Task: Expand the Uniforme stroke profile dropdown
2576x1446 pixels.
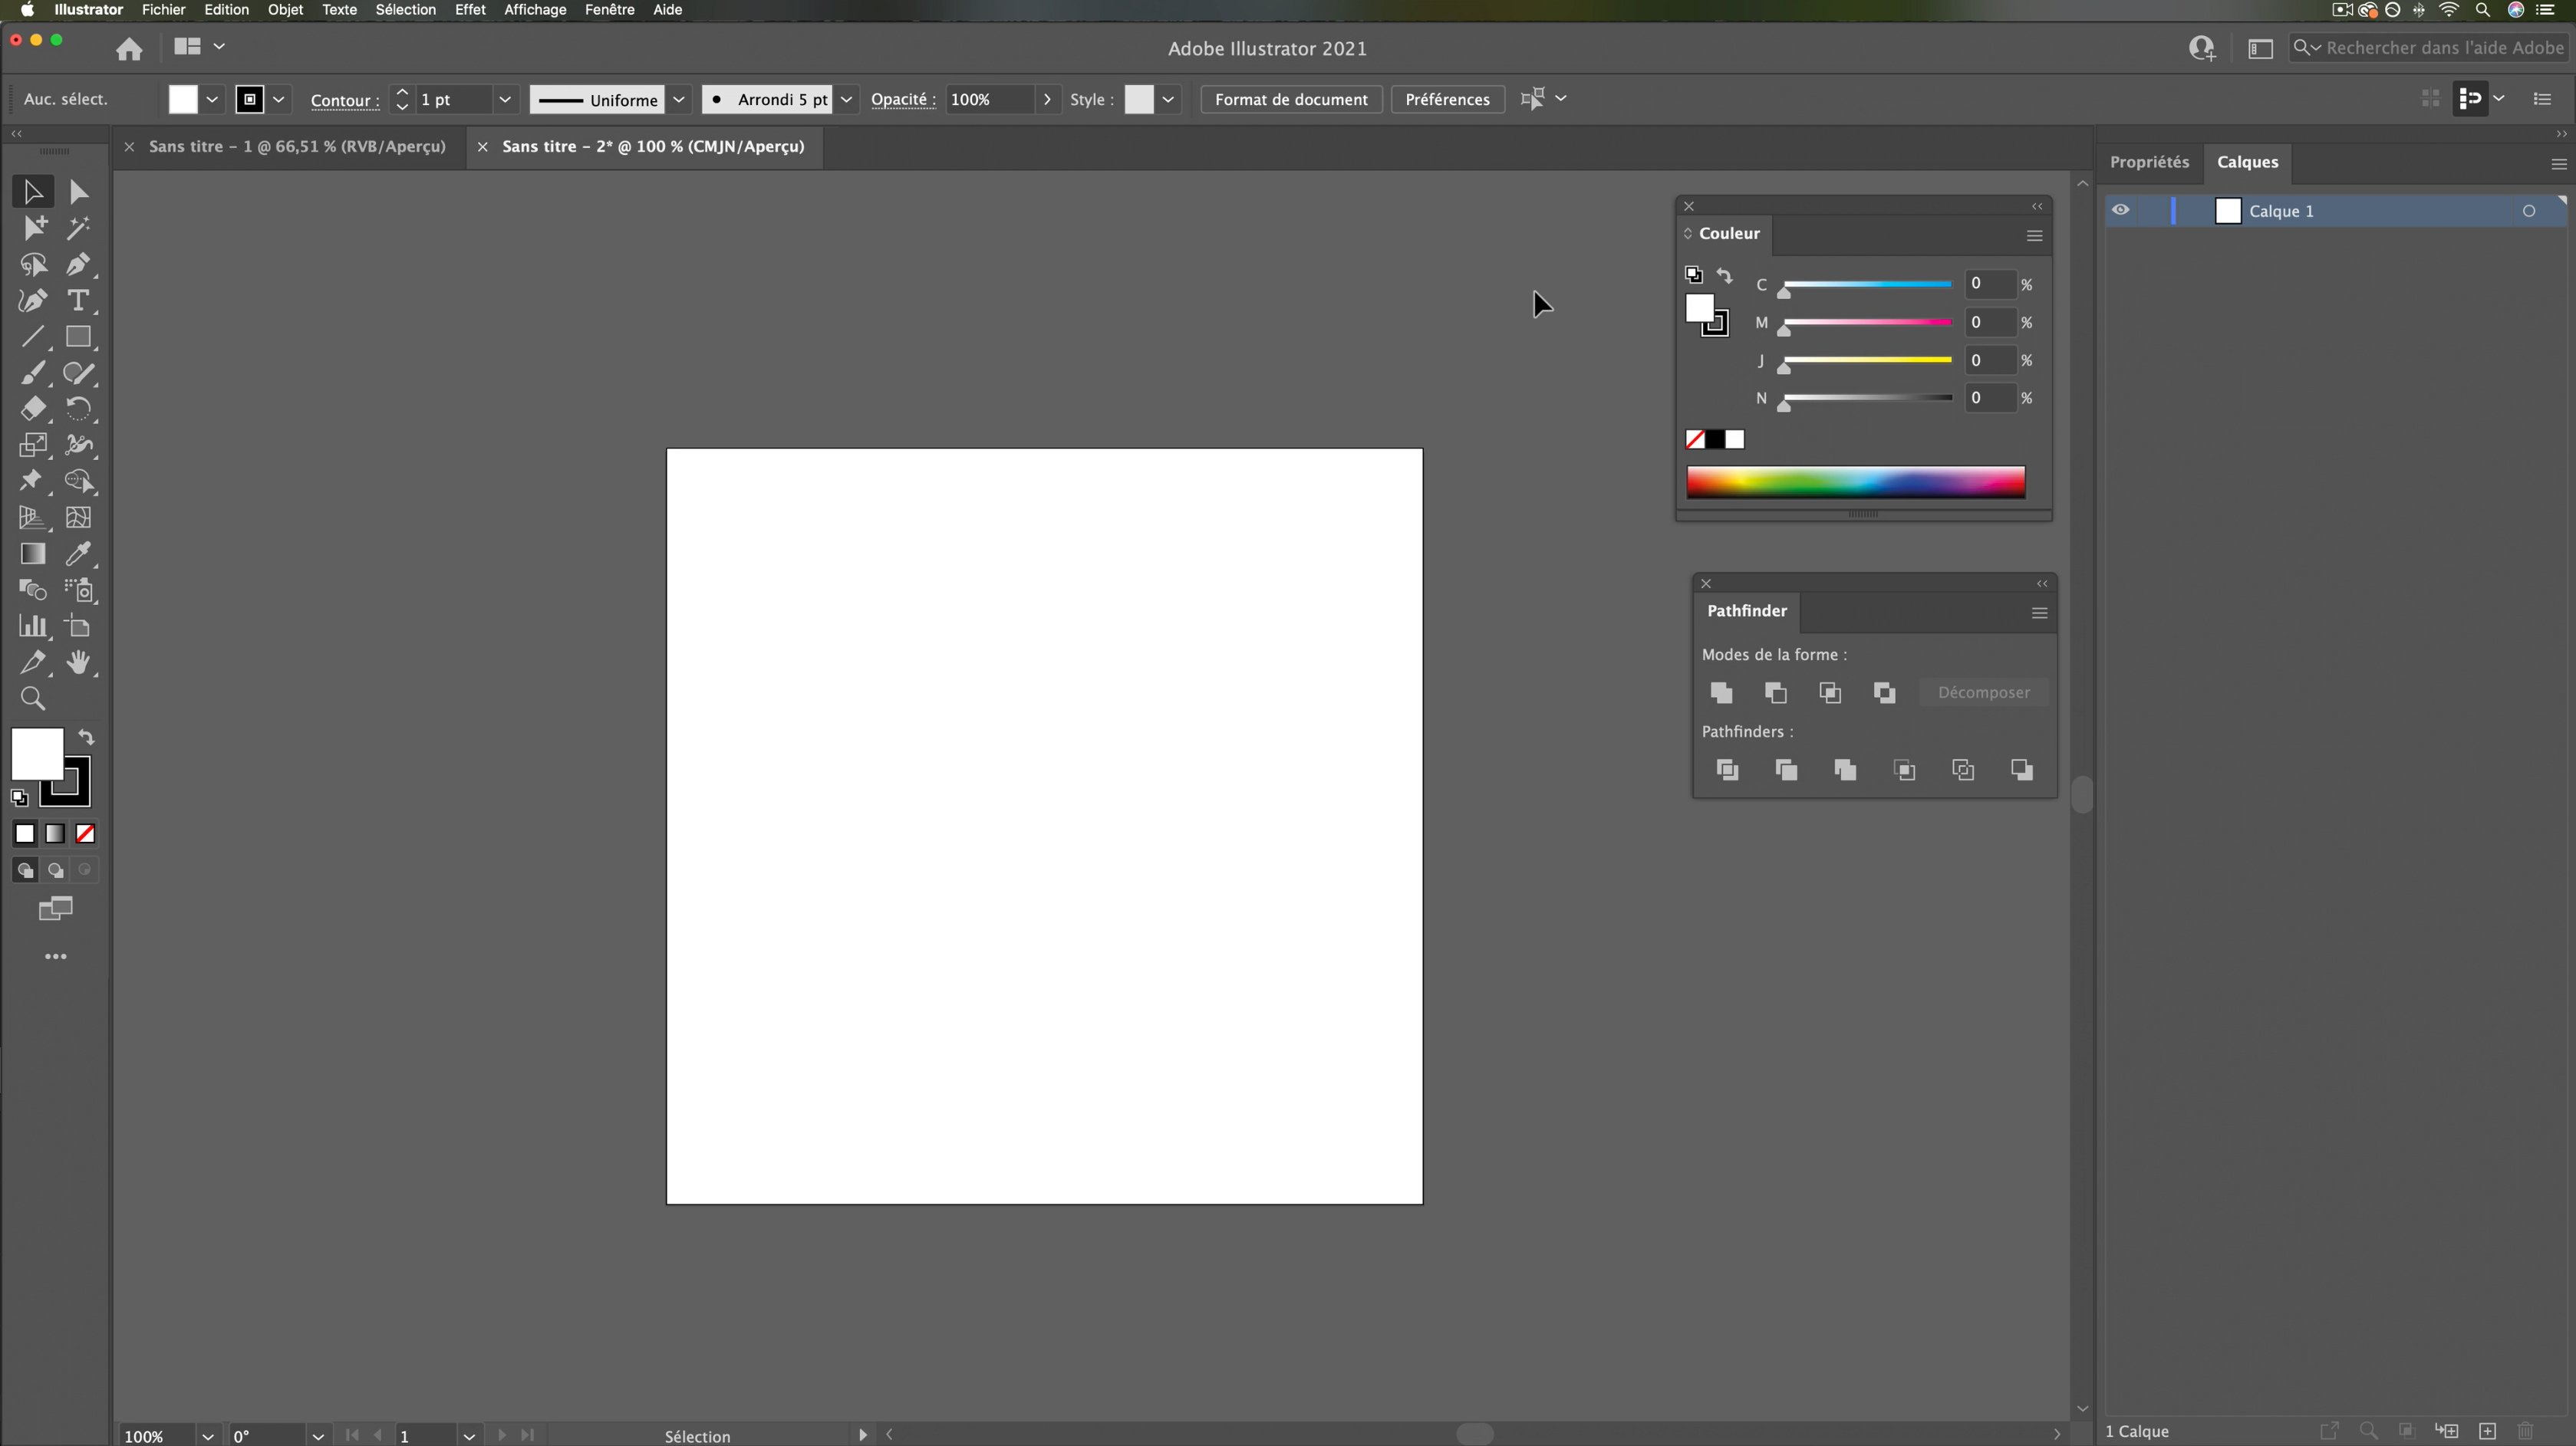Action: click(679, 99)
